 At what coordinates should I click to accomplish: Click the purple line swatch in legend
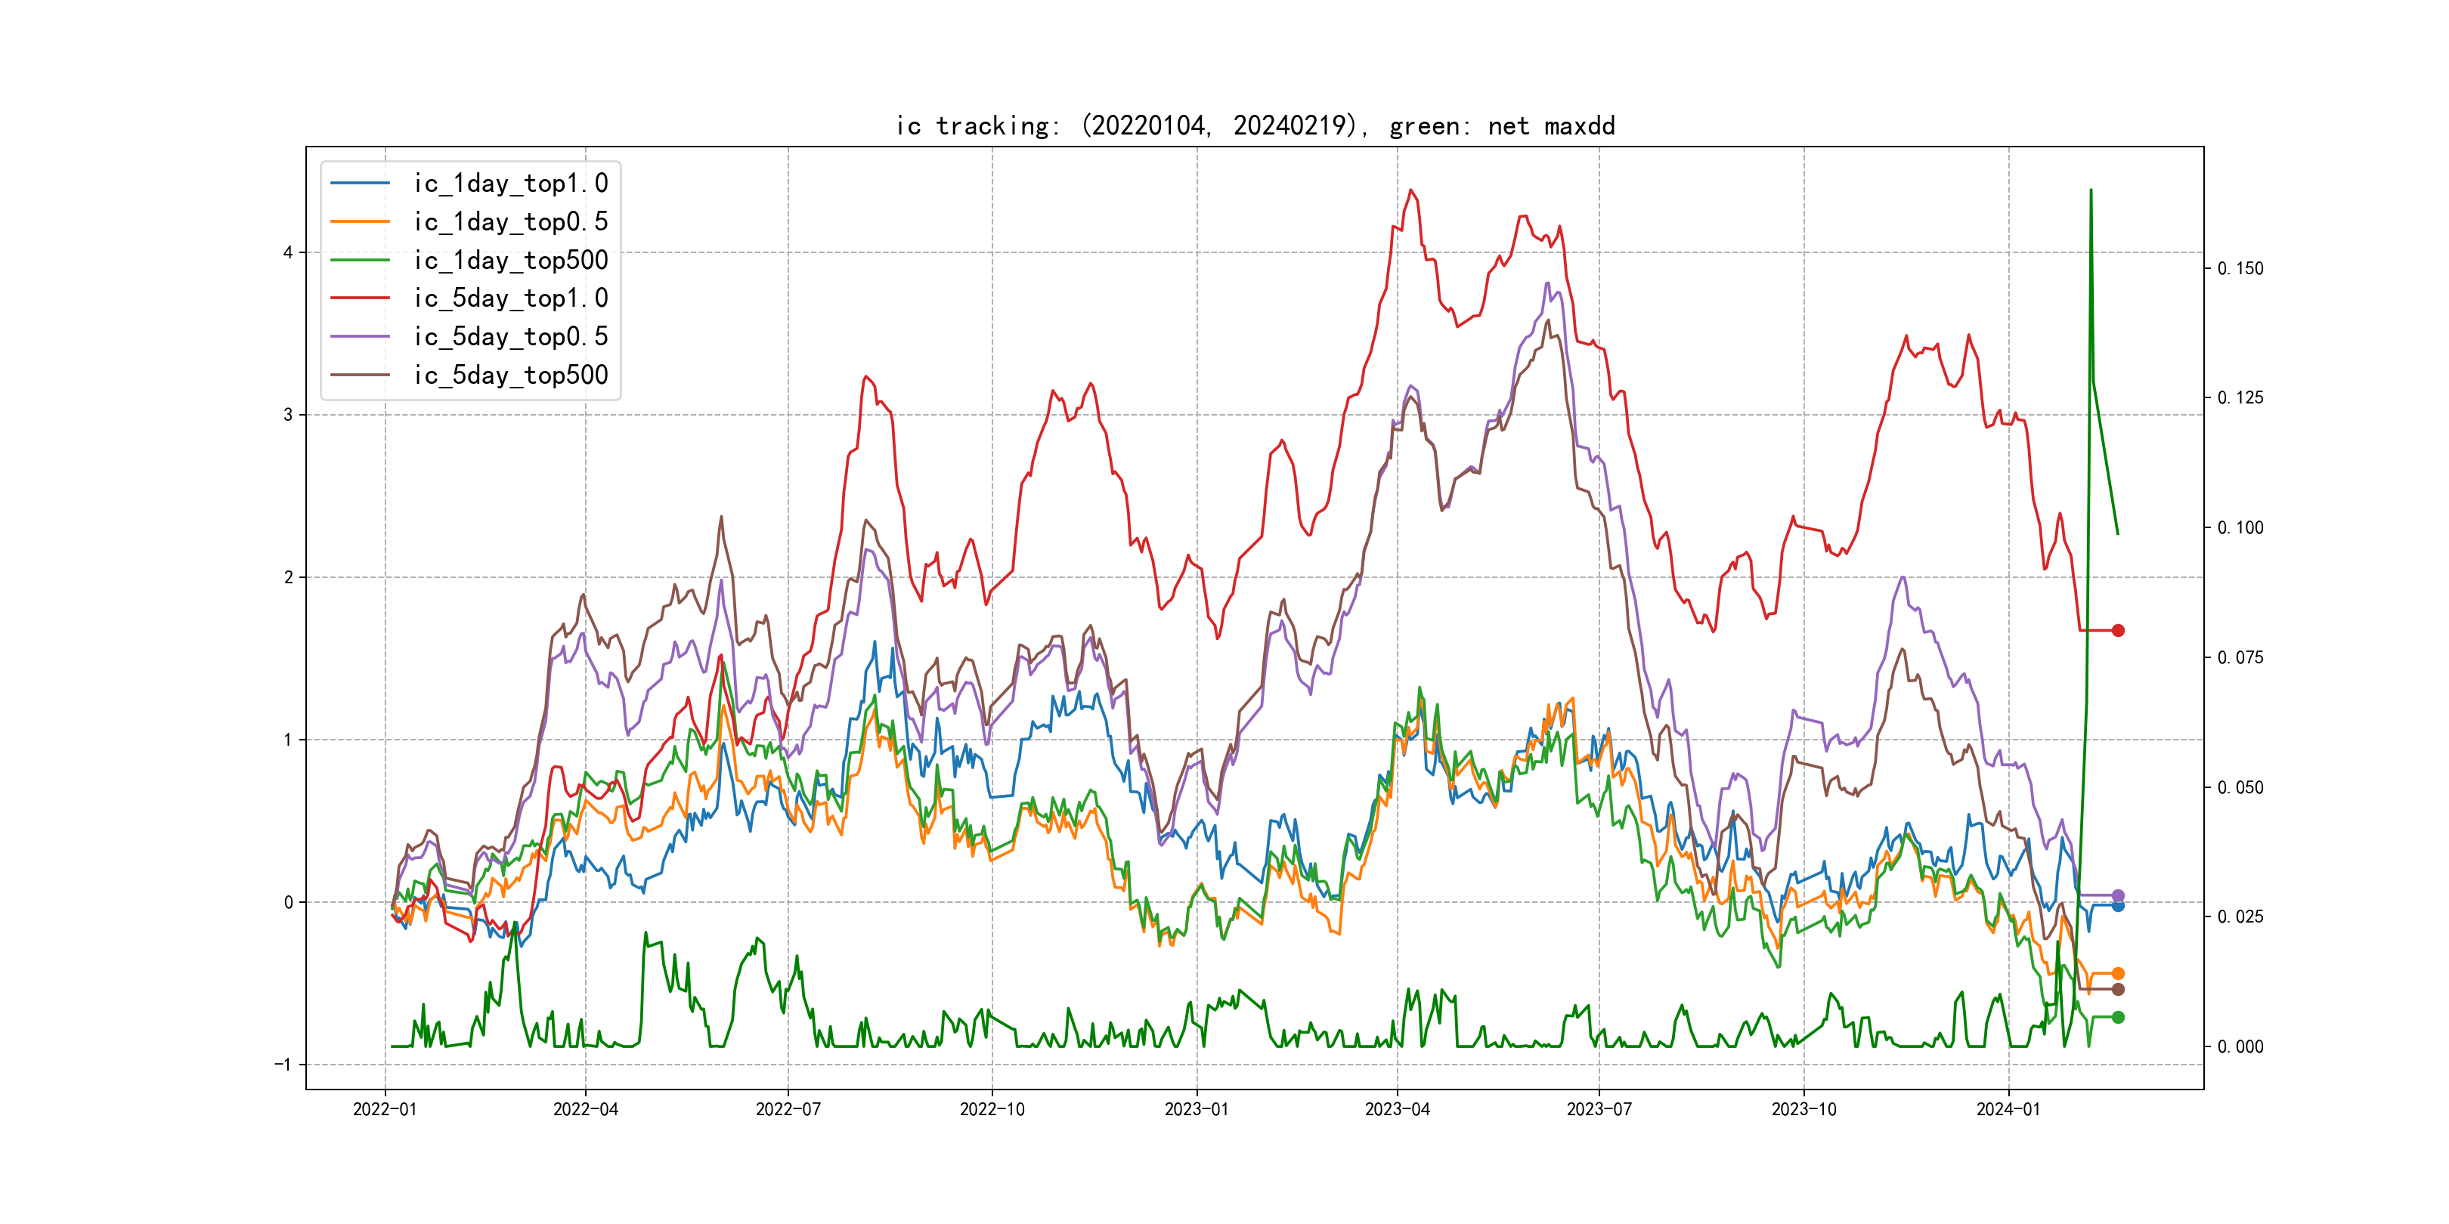tap(361, 336)
